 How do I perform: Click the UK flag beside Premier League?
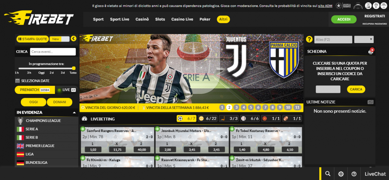(x=20, y=146)
